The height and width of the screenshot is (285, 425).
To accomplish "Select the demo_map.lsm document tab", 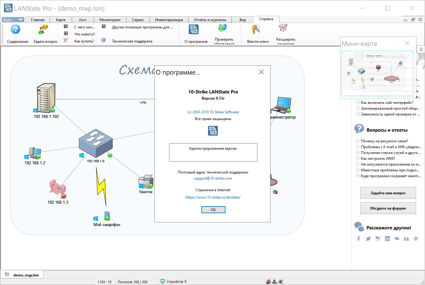I will [x=22, y=275].
